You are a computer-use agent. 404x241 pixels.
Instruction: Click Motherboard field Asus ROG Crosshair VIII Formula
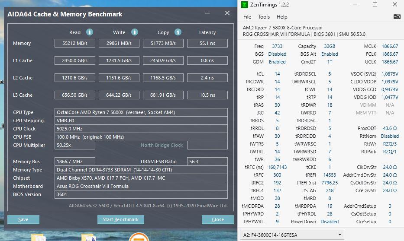tap(141, 186)
